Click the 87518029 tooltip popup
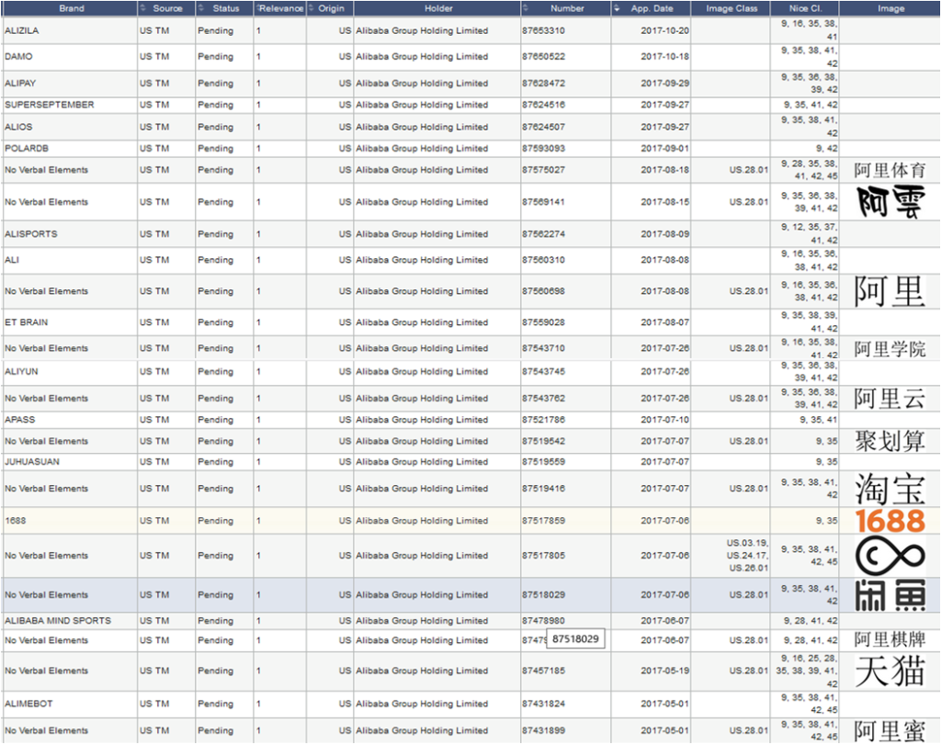Viewport: 941px width, 744px height. 576,639
